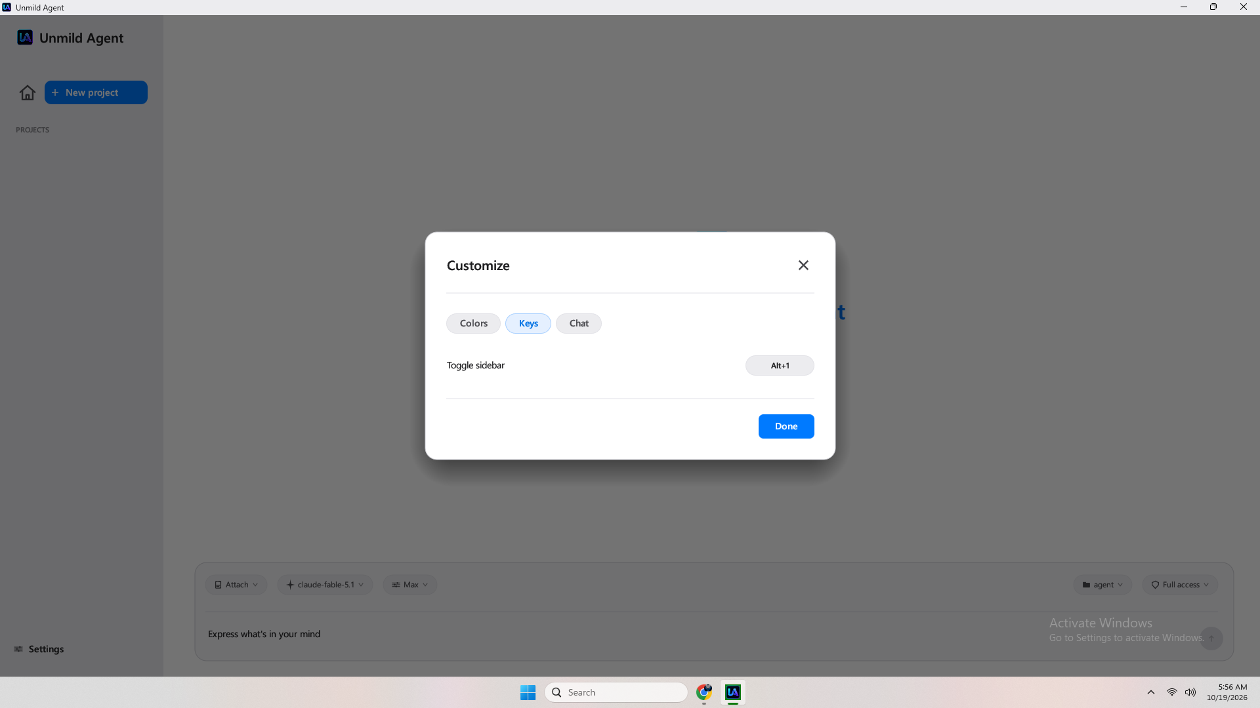This screenshot has height=708, width=1260.
Task: Expand the Max effort dropdown
Action: [410, 585]
